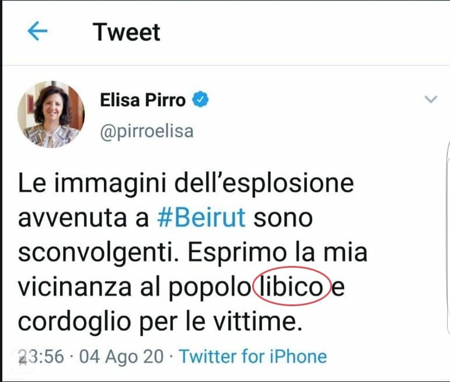Click the 23:56 tweet timestamp
Screen dimensions: 450x382
tap(41, 356)
